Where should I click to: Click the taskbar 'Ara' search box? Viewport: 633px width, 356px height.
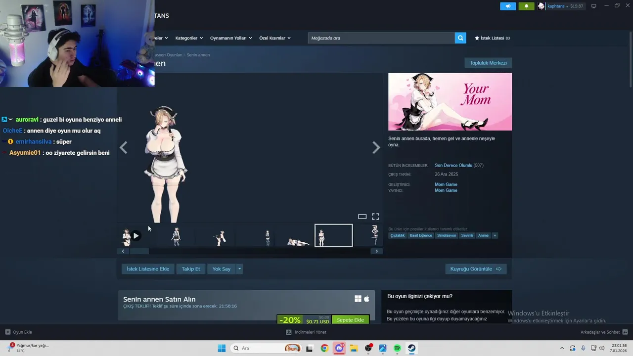pyautogui.click(x=266, y=348)
